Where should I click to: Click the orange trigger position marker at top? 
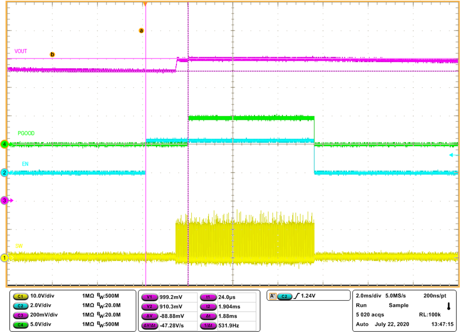tap(146, 5)
